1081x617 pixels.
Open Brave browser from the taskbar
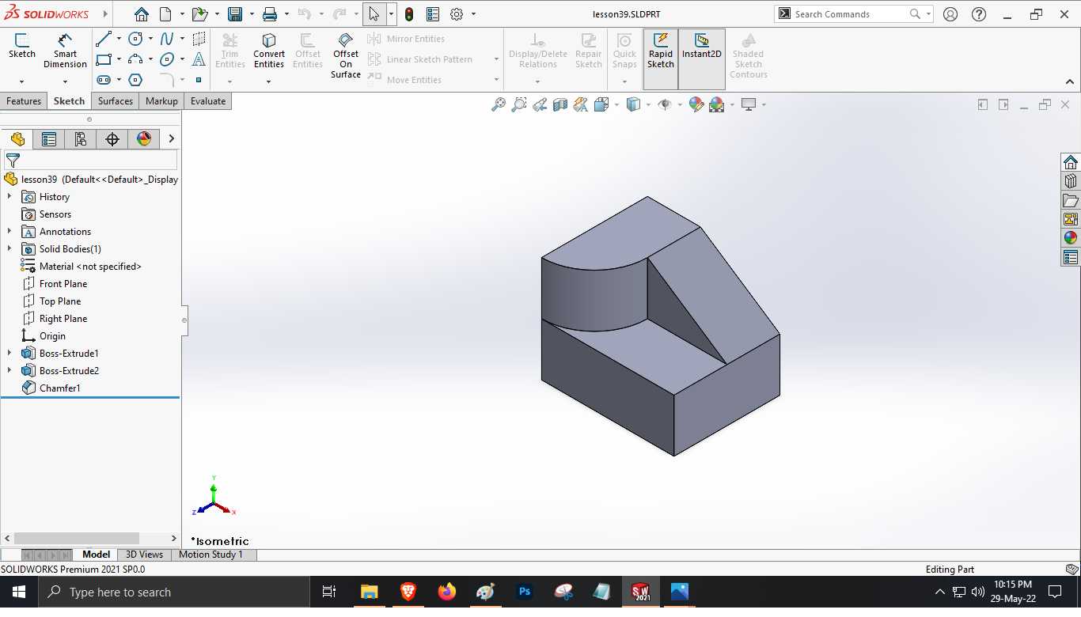coord(408,592)
